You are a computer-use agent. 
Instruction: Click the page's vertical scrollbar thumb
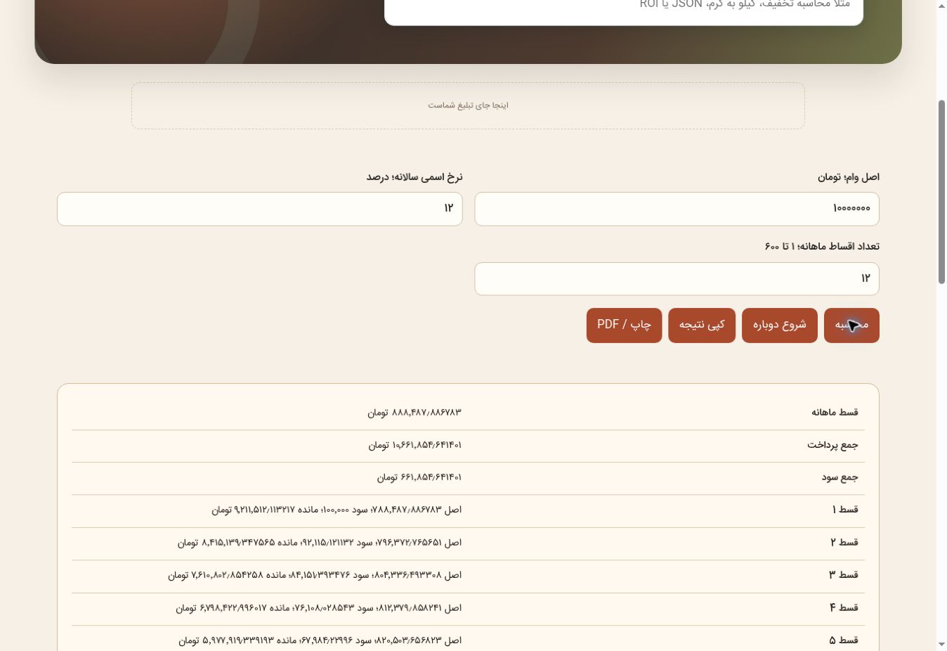[x=941, y=192]
